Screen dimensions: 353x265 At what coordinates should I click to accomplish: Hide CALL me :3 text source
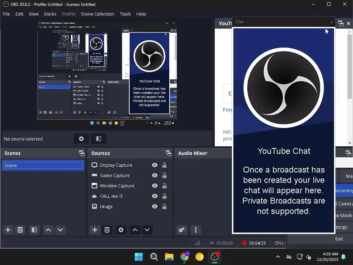155,196
